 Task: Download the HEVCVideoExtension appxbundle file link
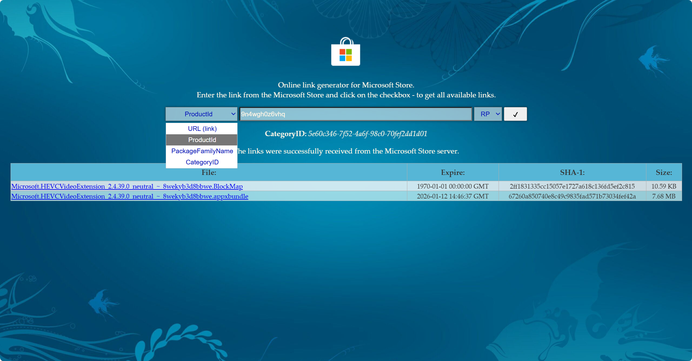click(130, 196)
